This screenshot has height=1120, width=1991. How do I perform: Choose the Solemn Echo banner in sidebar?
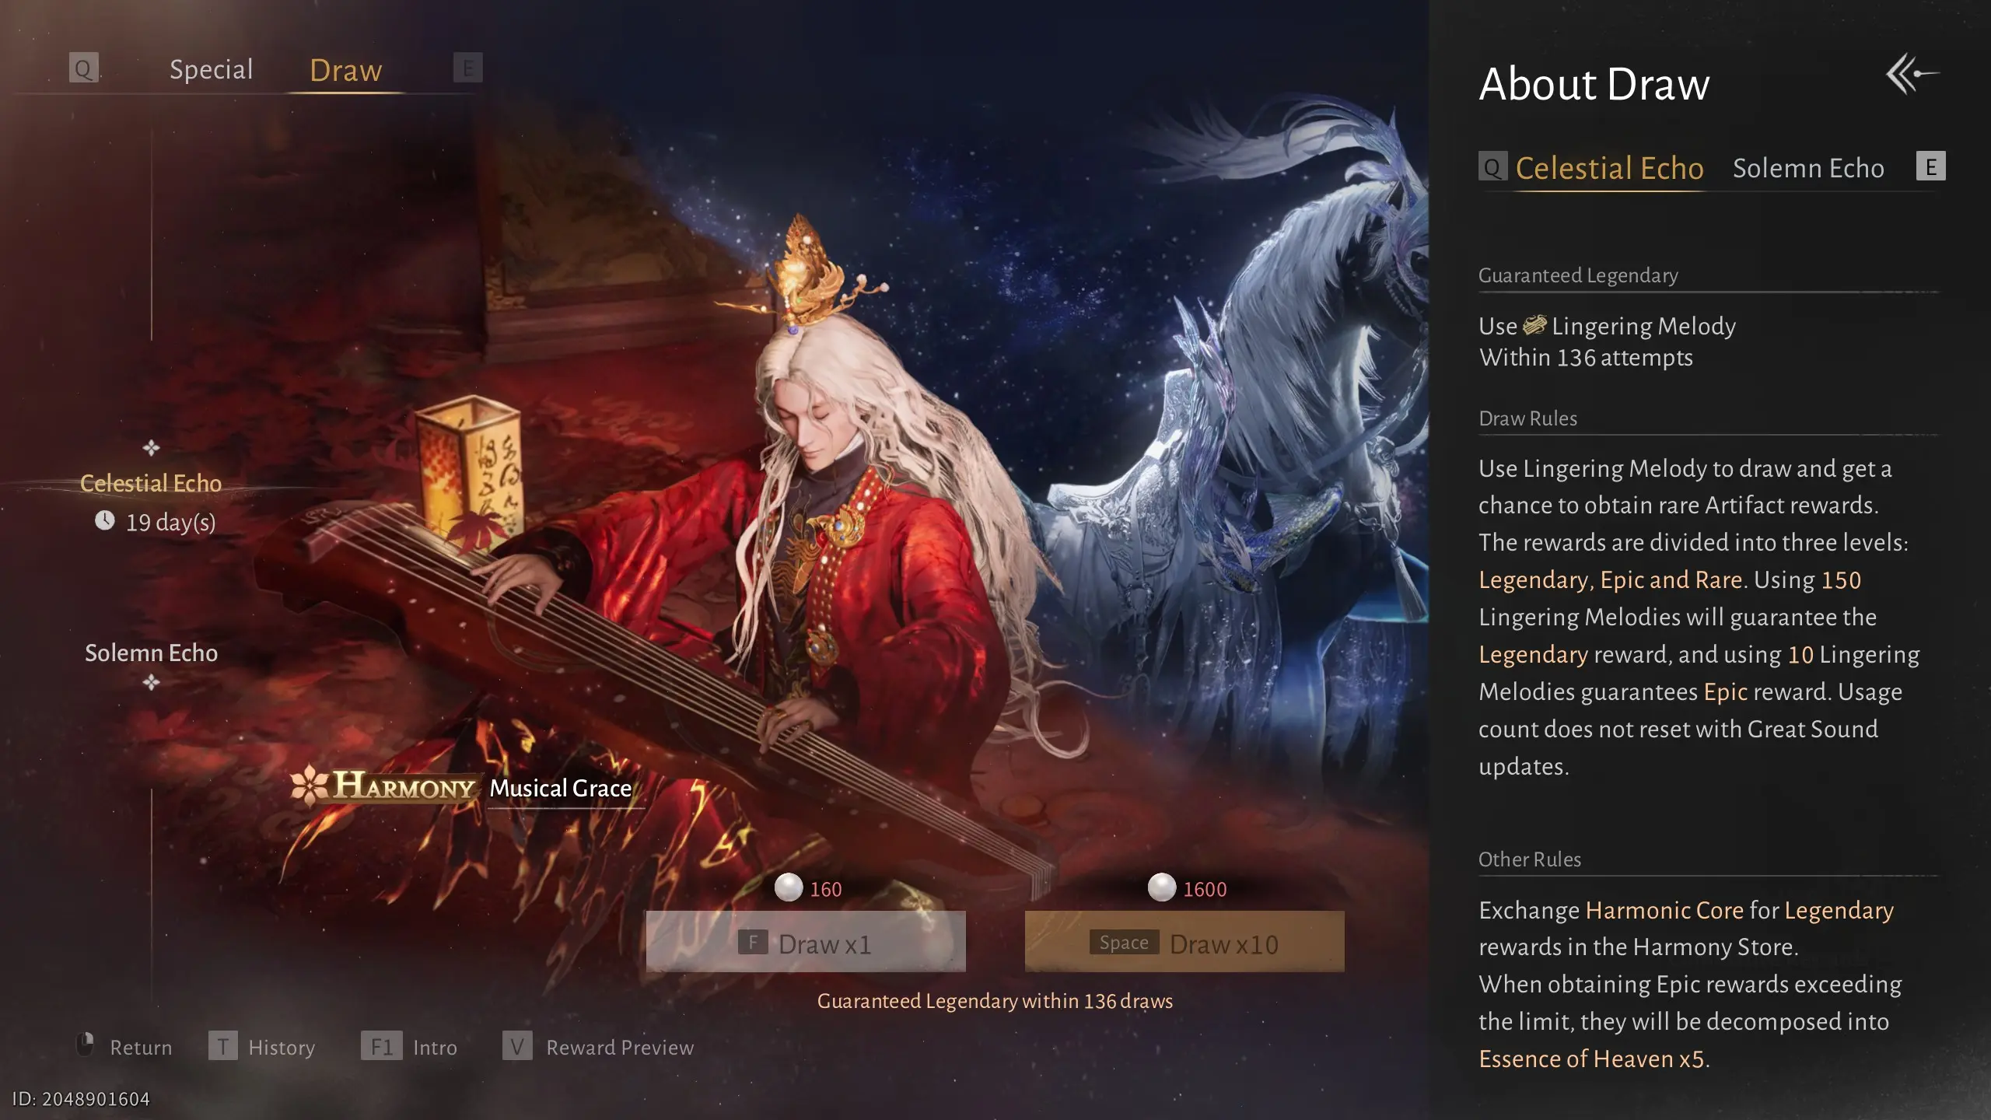(151, 653)
